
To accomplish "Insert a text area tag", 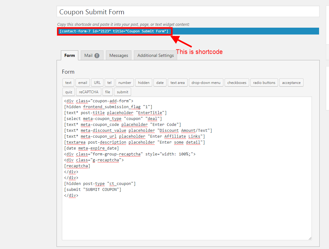I will [177, 83].
